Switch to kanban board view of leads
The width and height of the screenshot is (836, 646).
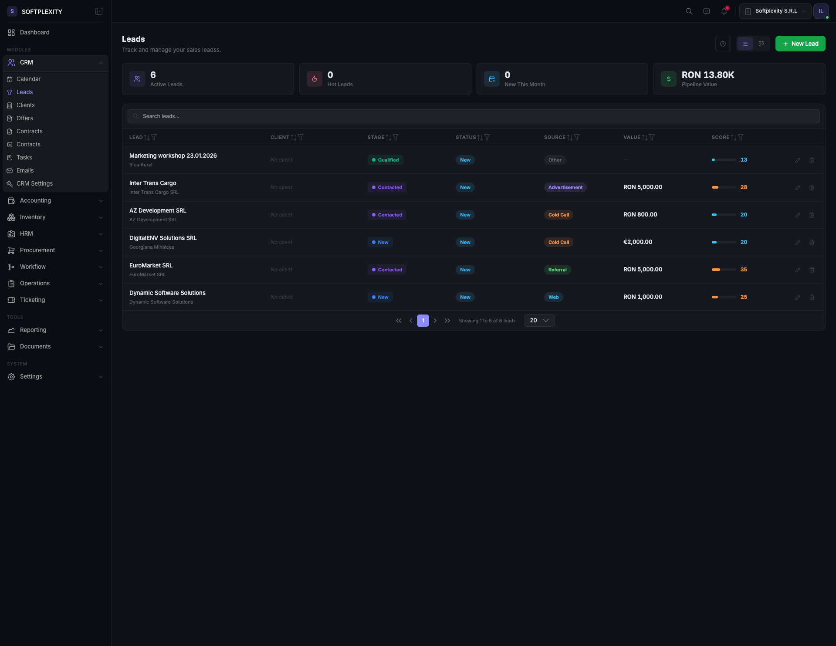(761, 44)
